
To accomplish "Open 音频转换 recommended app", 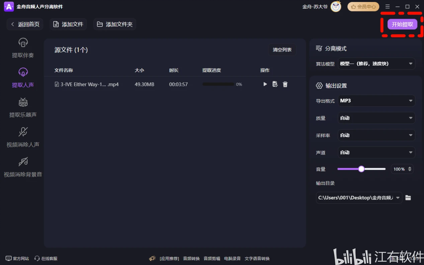I will point(191,259).
